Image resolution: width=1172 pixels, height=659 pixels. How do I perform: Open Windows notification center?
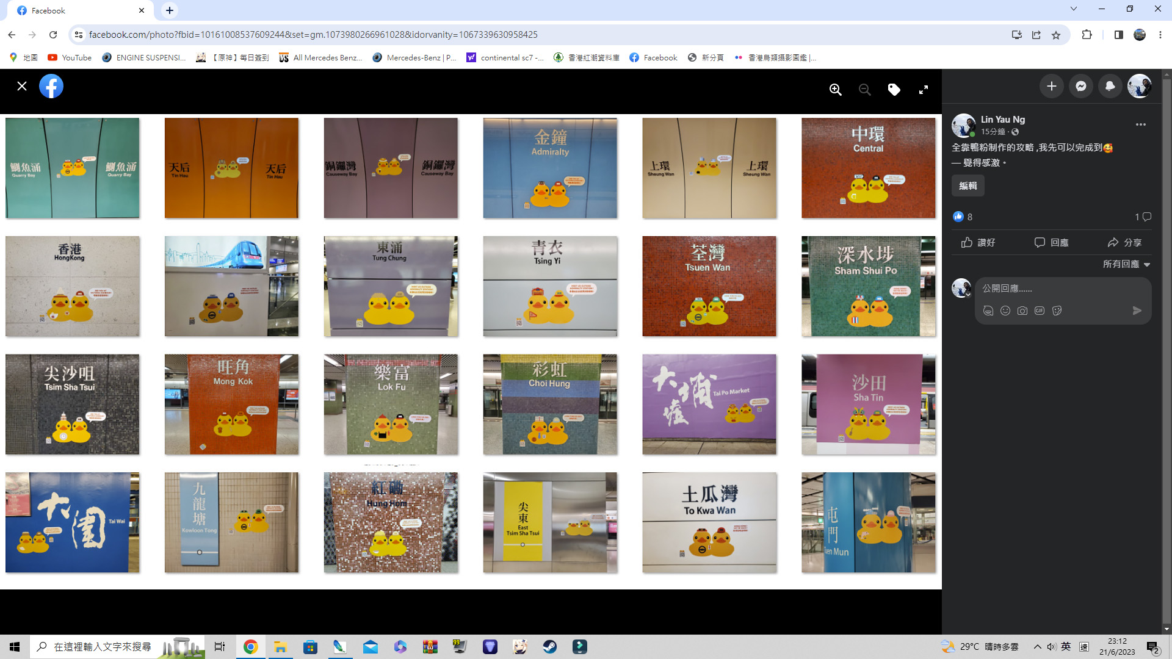[x=1153, y=647]
